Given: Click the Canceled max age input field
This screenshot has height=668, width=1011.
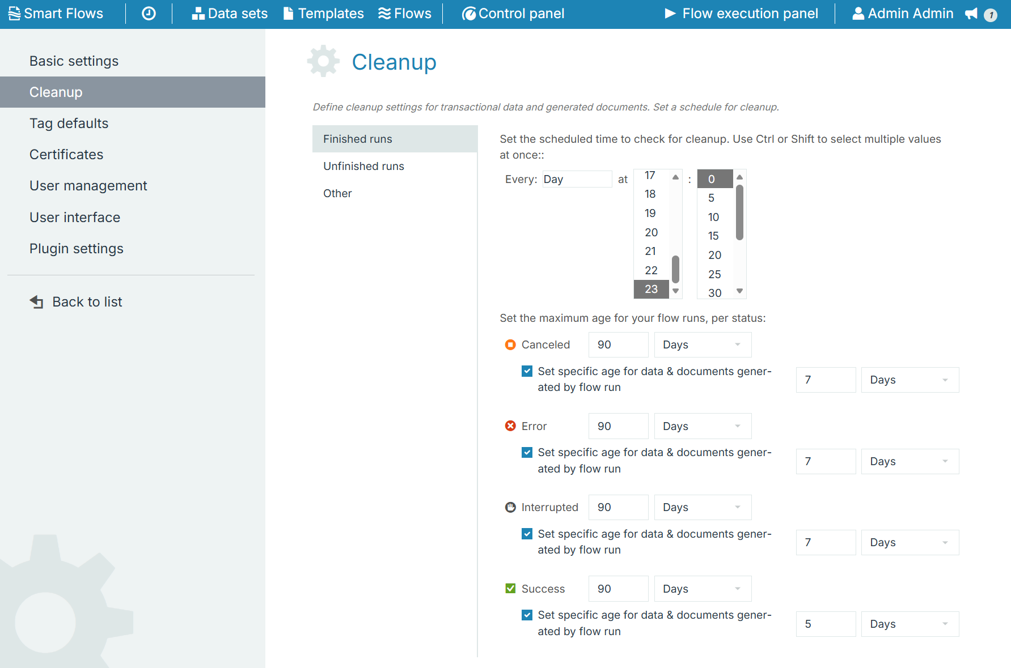Looking at the screenshot, I should 618,344.
